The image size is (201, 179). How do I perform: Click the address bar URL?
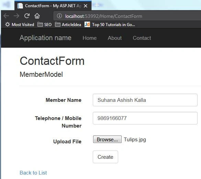coord(103,16)
